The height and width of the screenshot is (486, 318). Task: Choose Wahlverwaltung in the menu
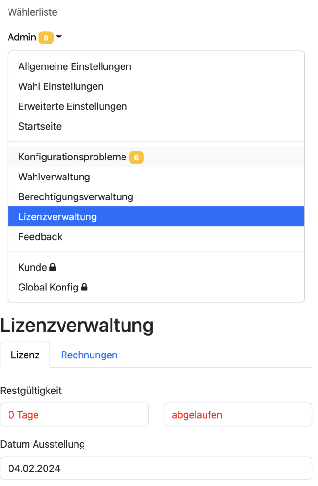coord(54,177)
